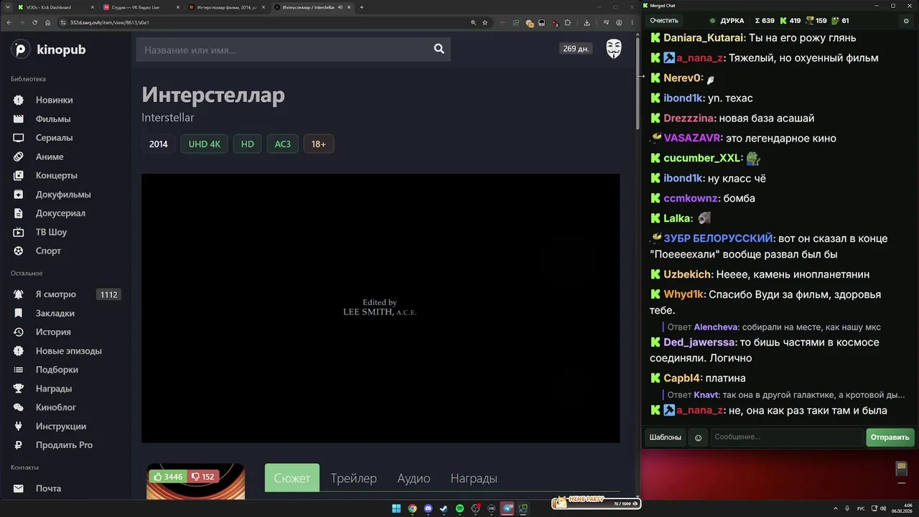Image resolution: width=919 pixels, height=517 pixels.
Task: Bookmark page with star icon
Action: (485, 22)
